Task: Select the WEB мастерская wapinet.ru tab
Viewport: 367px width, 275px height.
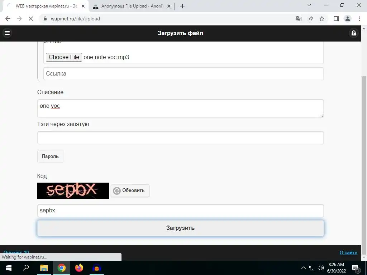Action: [46, 6]
